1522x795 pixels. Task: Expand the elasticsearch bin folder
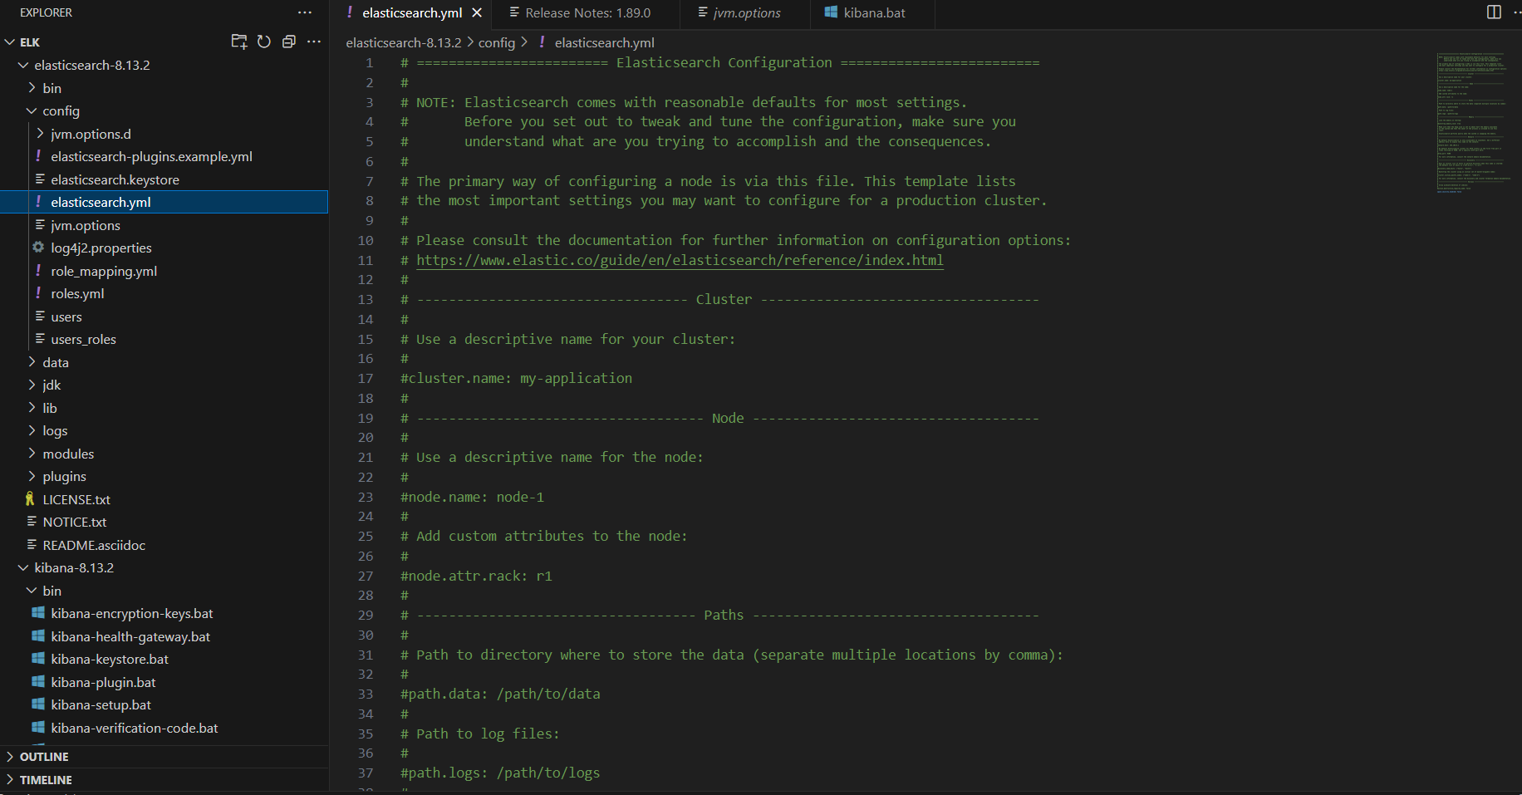[32, 88]
